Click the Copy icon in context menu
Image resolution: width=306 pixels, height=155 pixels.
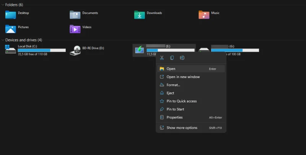pos(172,58)
